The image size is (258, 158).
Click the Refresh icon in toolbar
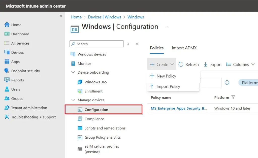point(181,65)
